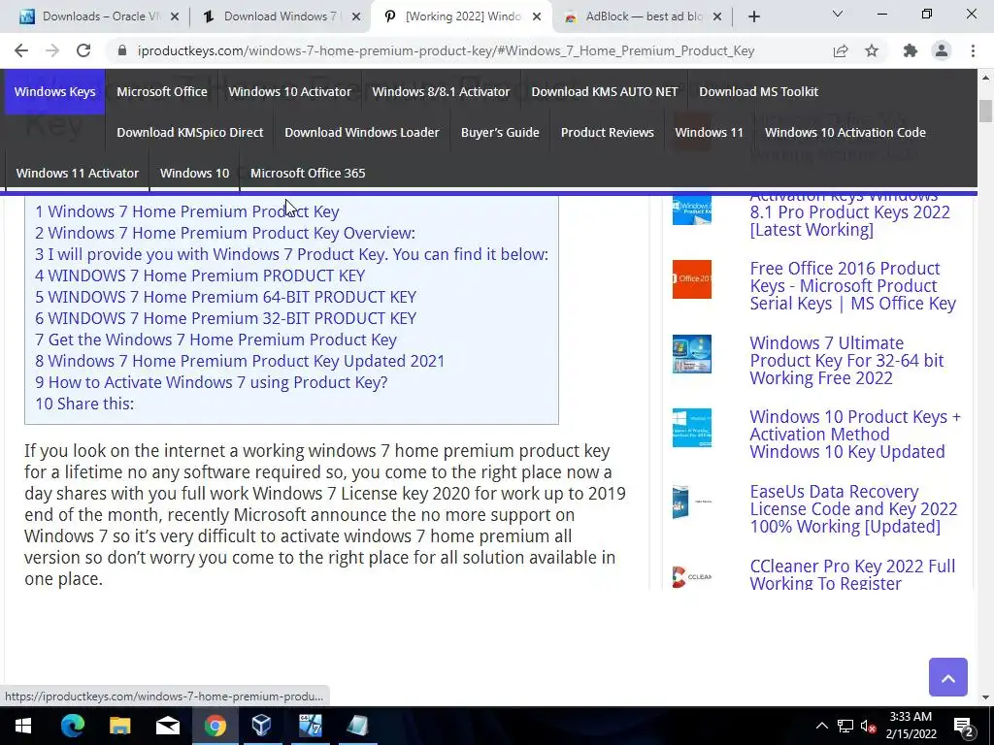Jump to contents item 3 I will provide
Viewport: 994px width, 745px height.
tap(291, 254)
